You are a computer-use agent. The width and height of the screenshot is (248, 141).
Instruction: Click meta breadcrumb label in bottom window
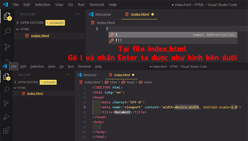tap(148, 82)
